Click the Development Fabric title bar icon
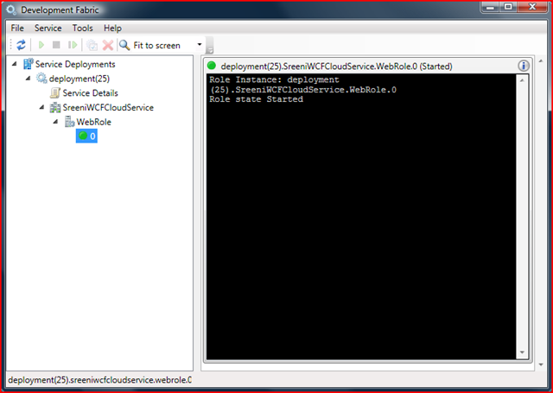 tap(11, 10)
